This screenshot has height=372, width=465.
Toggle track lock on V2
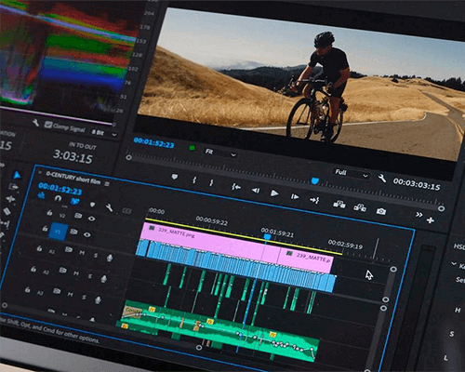pyautogui.click(x=49, y=213)
